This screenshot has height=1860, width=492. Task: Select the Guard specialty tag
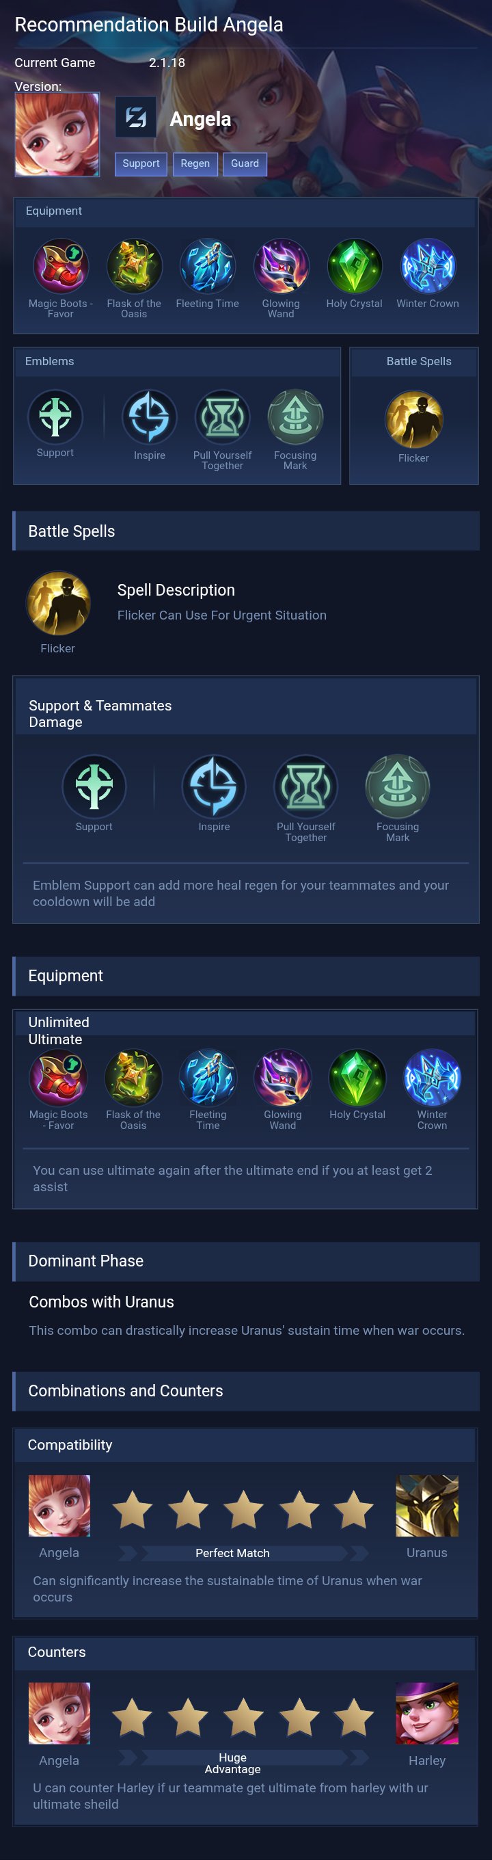pos(245,164)
